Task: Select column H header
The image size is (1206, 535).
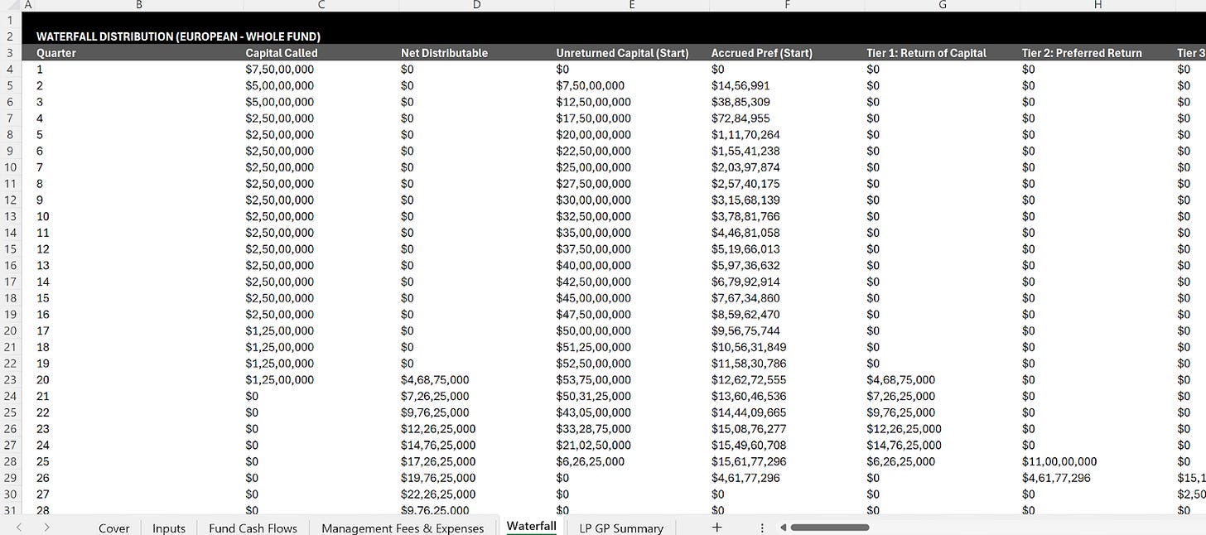Action: 1097,5
